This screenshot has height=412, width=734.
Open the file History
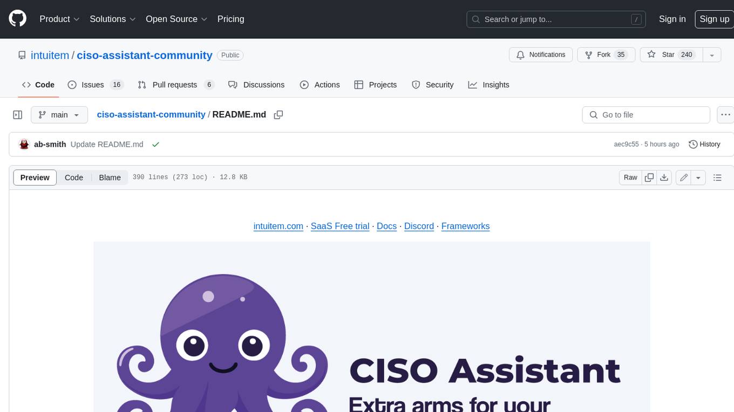click(704, 144)
